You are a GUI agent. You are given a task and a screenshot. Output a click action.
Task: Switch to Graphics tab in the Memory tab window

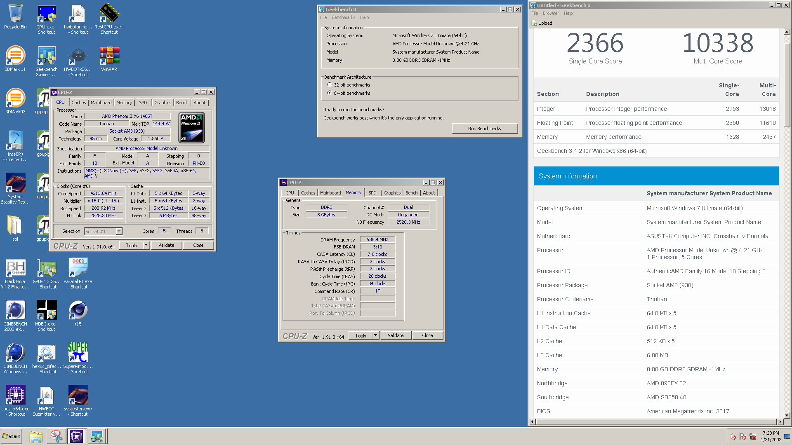[392, 193]
